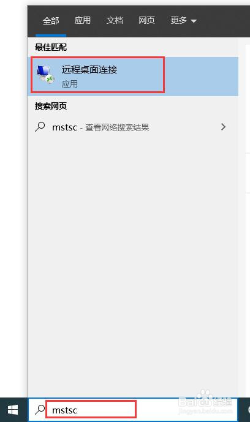This screenshot has height=422, width=250.
Task: Open the Remote Desktop Connection app icon
Action: pyautogui.click(x=45, y=75)
